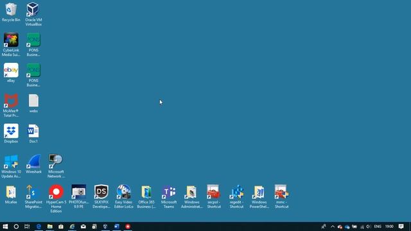Switch to Word on the taskbar

click(117, 227)
